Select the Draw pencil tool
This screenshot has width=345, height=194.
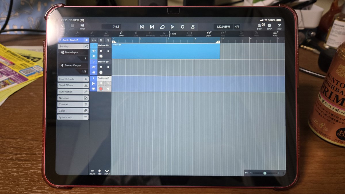pyautogui.click(x=121, y=34)
